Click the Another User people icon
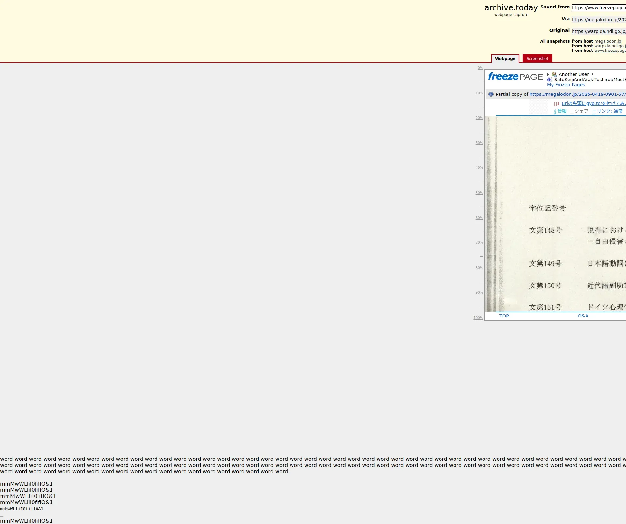 (554, 74)
